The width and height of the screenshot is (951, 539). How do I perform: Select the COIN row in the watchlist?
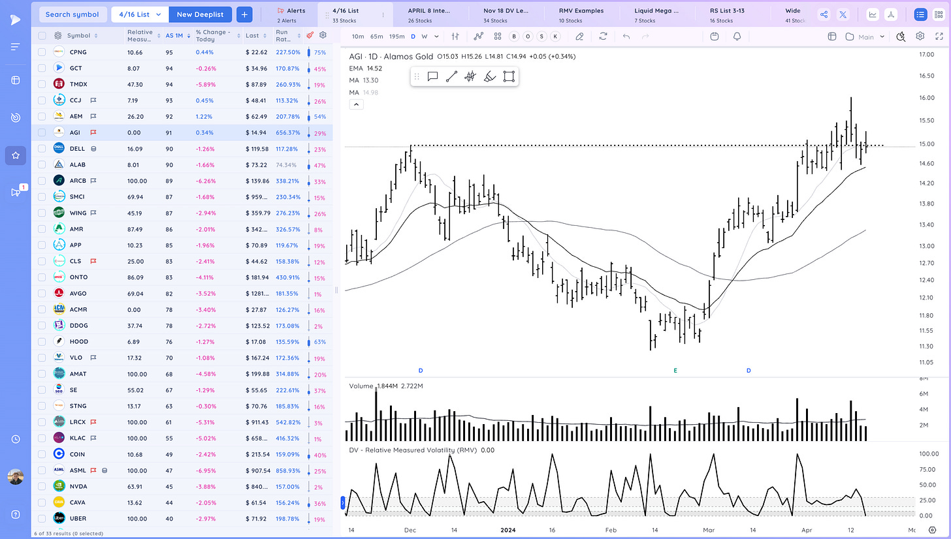(x=182, y=454)
